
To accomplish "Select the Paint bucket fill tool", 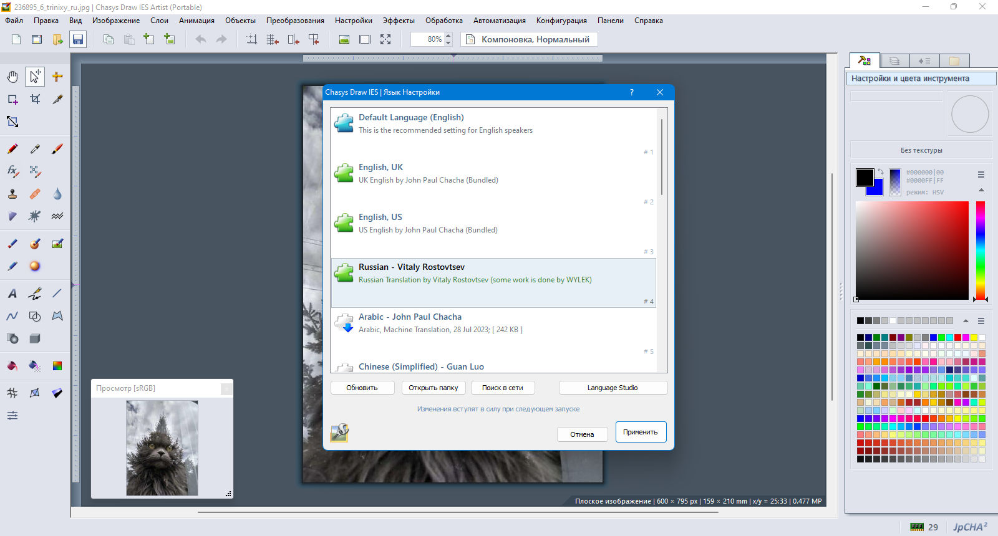I will click(x=12, y=366).
